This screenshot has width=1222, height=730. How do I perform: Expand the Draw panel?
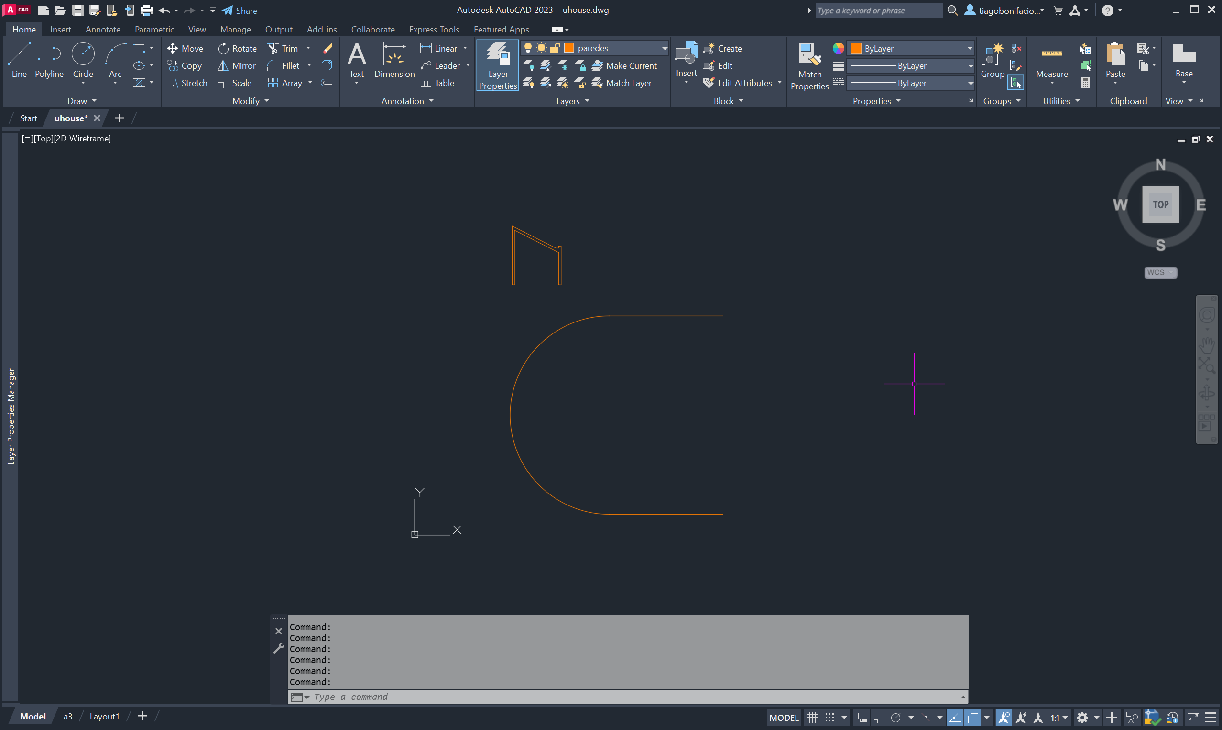[82, 101]
